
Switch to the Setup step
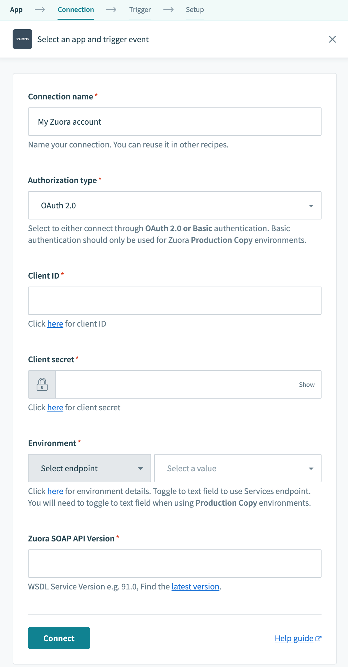[x=194, y=10]
